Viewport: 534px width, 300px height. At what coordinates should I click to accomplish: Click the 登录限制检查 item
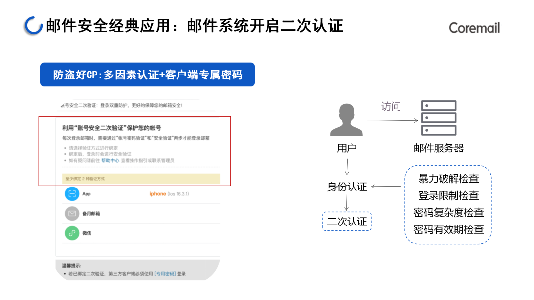pos(448,196)
